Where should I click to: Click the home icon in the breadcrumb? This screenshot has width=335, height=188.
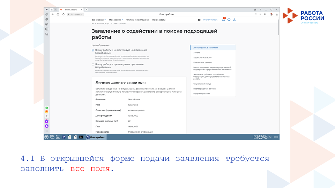click(92, 23)
